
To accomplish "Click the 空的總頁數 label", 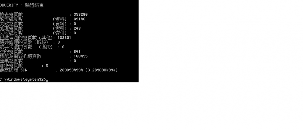I will (12, 51).
